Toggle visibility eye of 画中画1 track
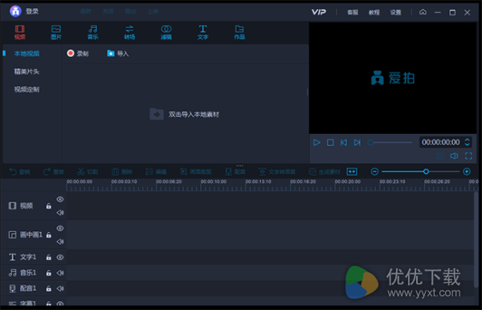482x310 pixels. [x=60, y=228]
